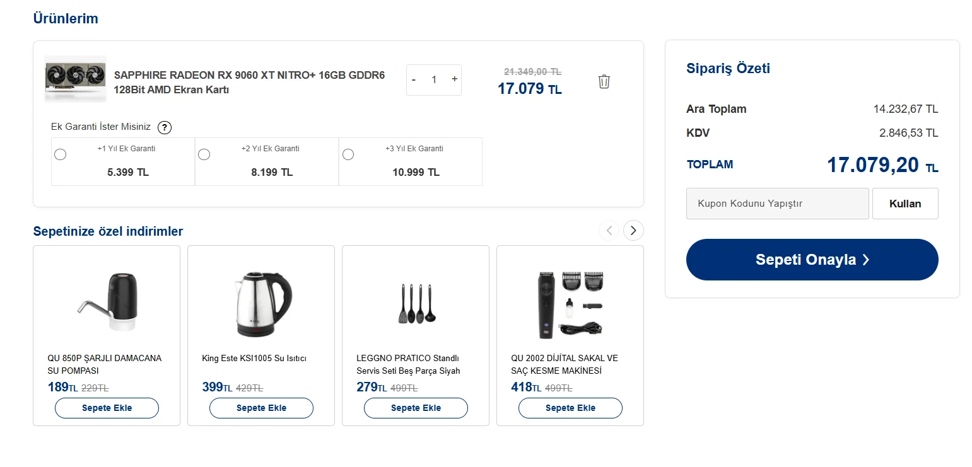Screen dimensions: 972x467
Task: Show next special discount products arrow
Action: pos(633,231)
